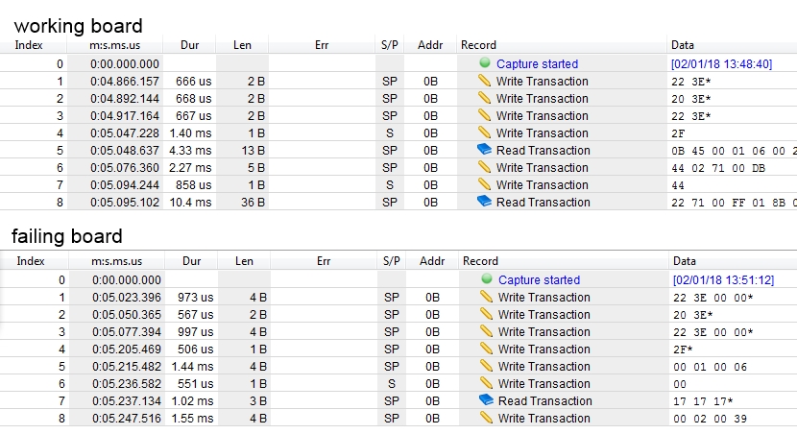Click working board Dur column header
The width and height of the screenshot is (797, 434).
pyautogui.click(x=189, y=45)
